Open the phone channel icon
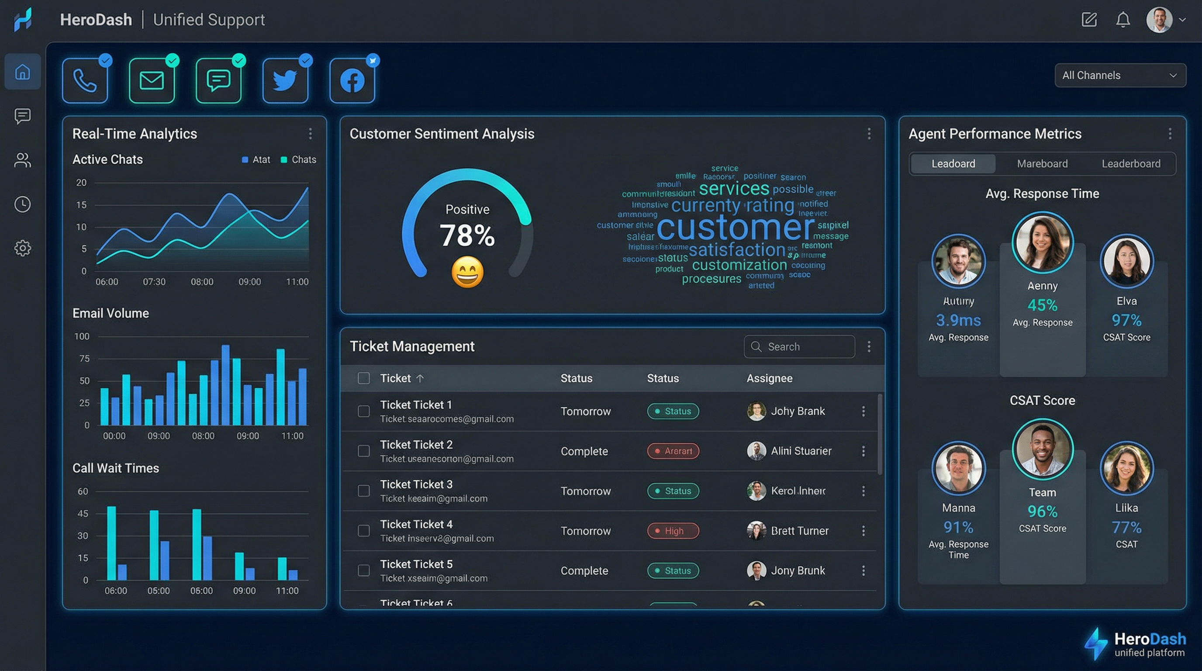Screen dimensions: 1202x671 coord(85,81)
